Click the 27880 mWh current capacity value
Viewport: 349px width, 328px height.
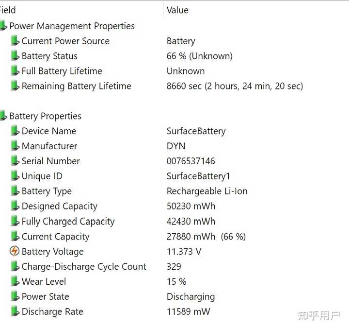(191, 237)
